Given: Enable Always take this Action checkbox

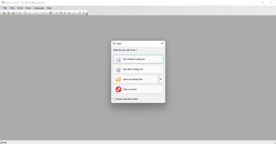Looking at the screenshot, I should (x=115, y=99).
